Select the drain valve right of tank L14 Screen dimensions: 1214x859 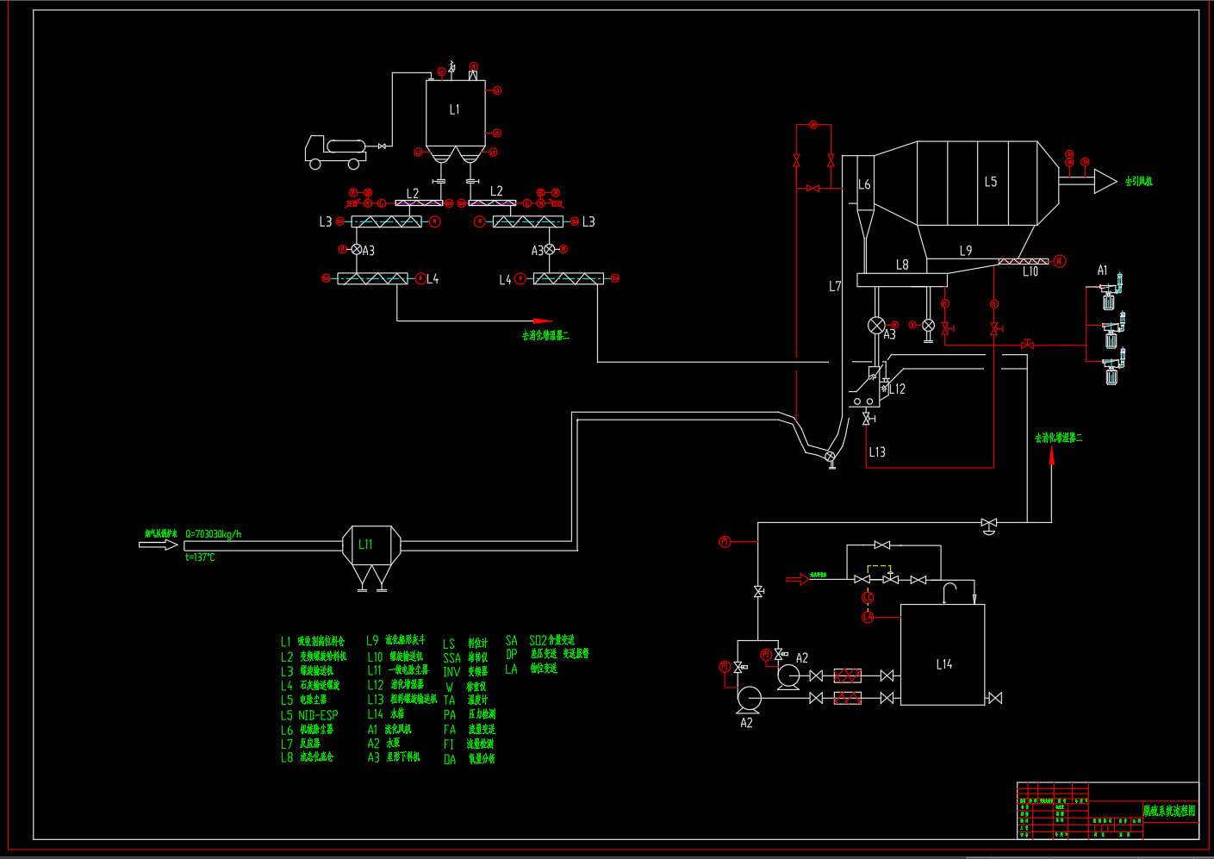(x=995, y=698)
